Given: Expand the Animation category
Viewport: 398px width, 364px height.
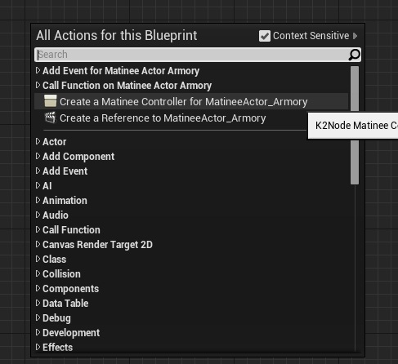Looking at the screenshot, I should (x=38, y=200).
